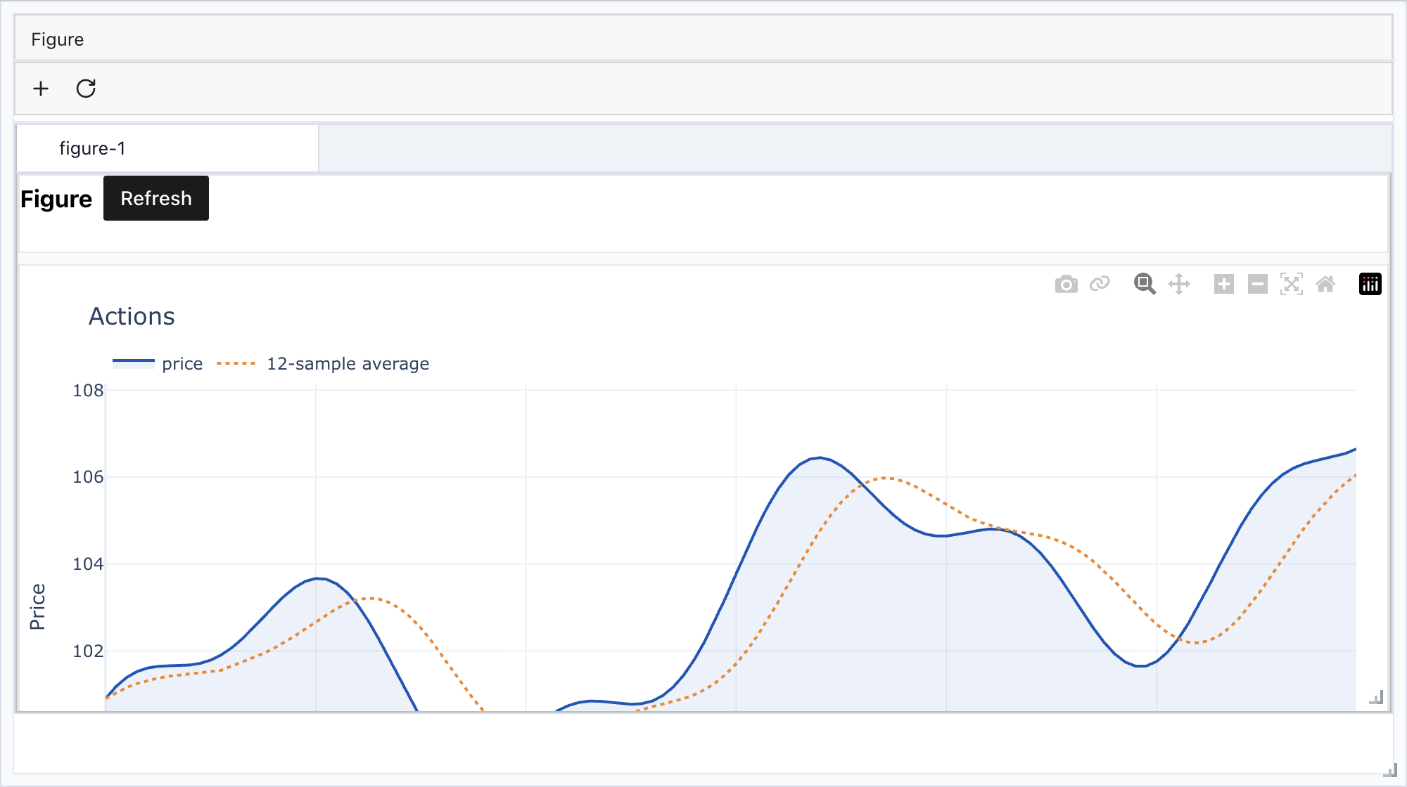Click the chart resize handle corner
1407x787 pixels.
click(1377, 697)
